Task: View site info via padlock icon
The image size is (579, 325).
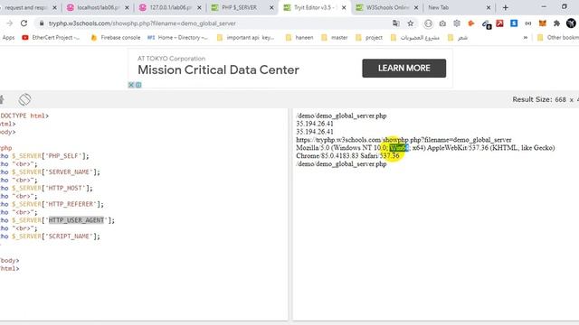Action: point(42,23)
